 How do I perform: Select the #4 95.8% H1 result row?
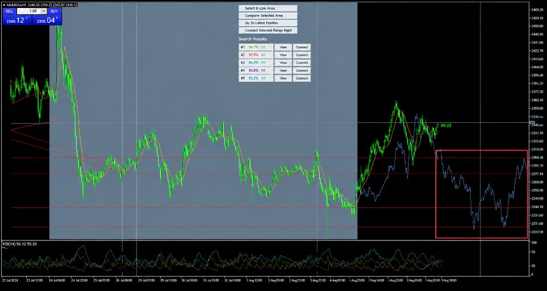click(256, 70)
